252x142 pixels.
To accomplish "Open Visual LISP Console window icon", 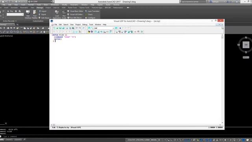I will (x=95, y=32).
